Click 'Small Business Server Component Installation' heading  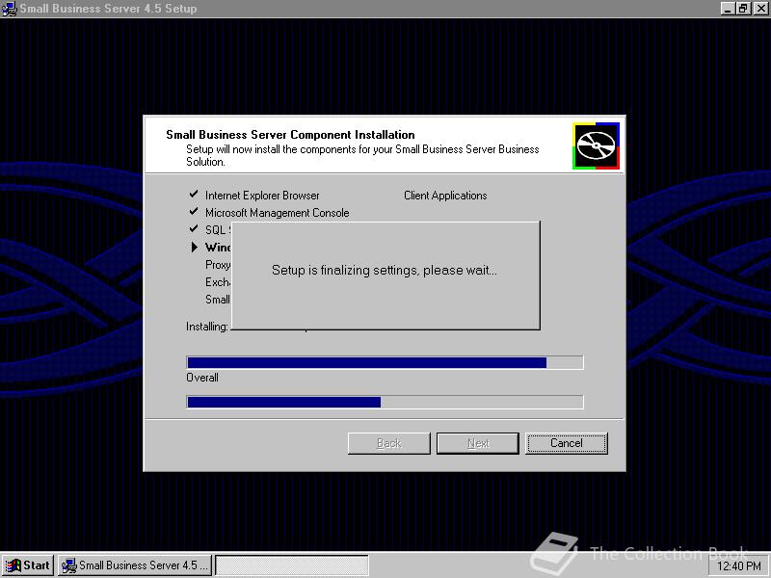click(290, 135)
